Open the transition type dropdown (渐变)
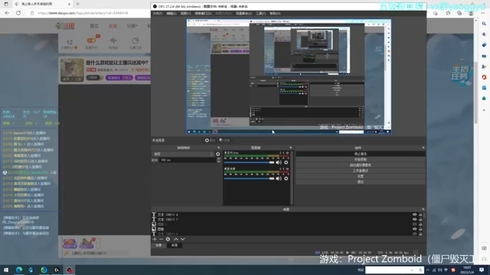The width and height of the screenshot is (490, 275). [183, 154]
